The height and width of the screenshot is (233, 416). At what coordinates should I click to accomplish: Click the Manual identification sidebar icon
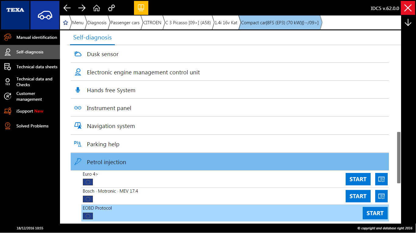point(8,37)
